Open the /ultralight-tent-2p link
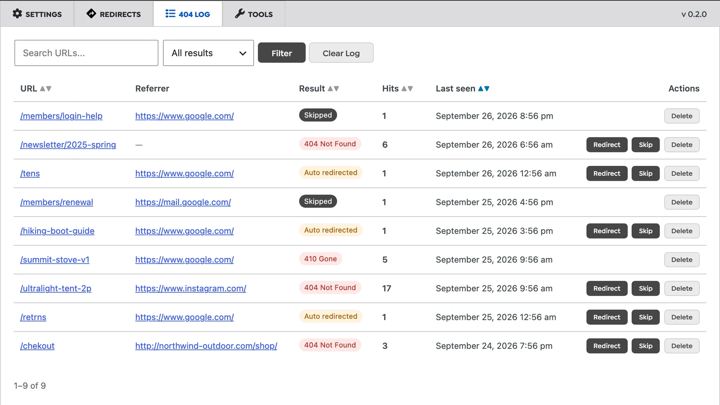The image size is (720, 405). click(x=56, y=289)
